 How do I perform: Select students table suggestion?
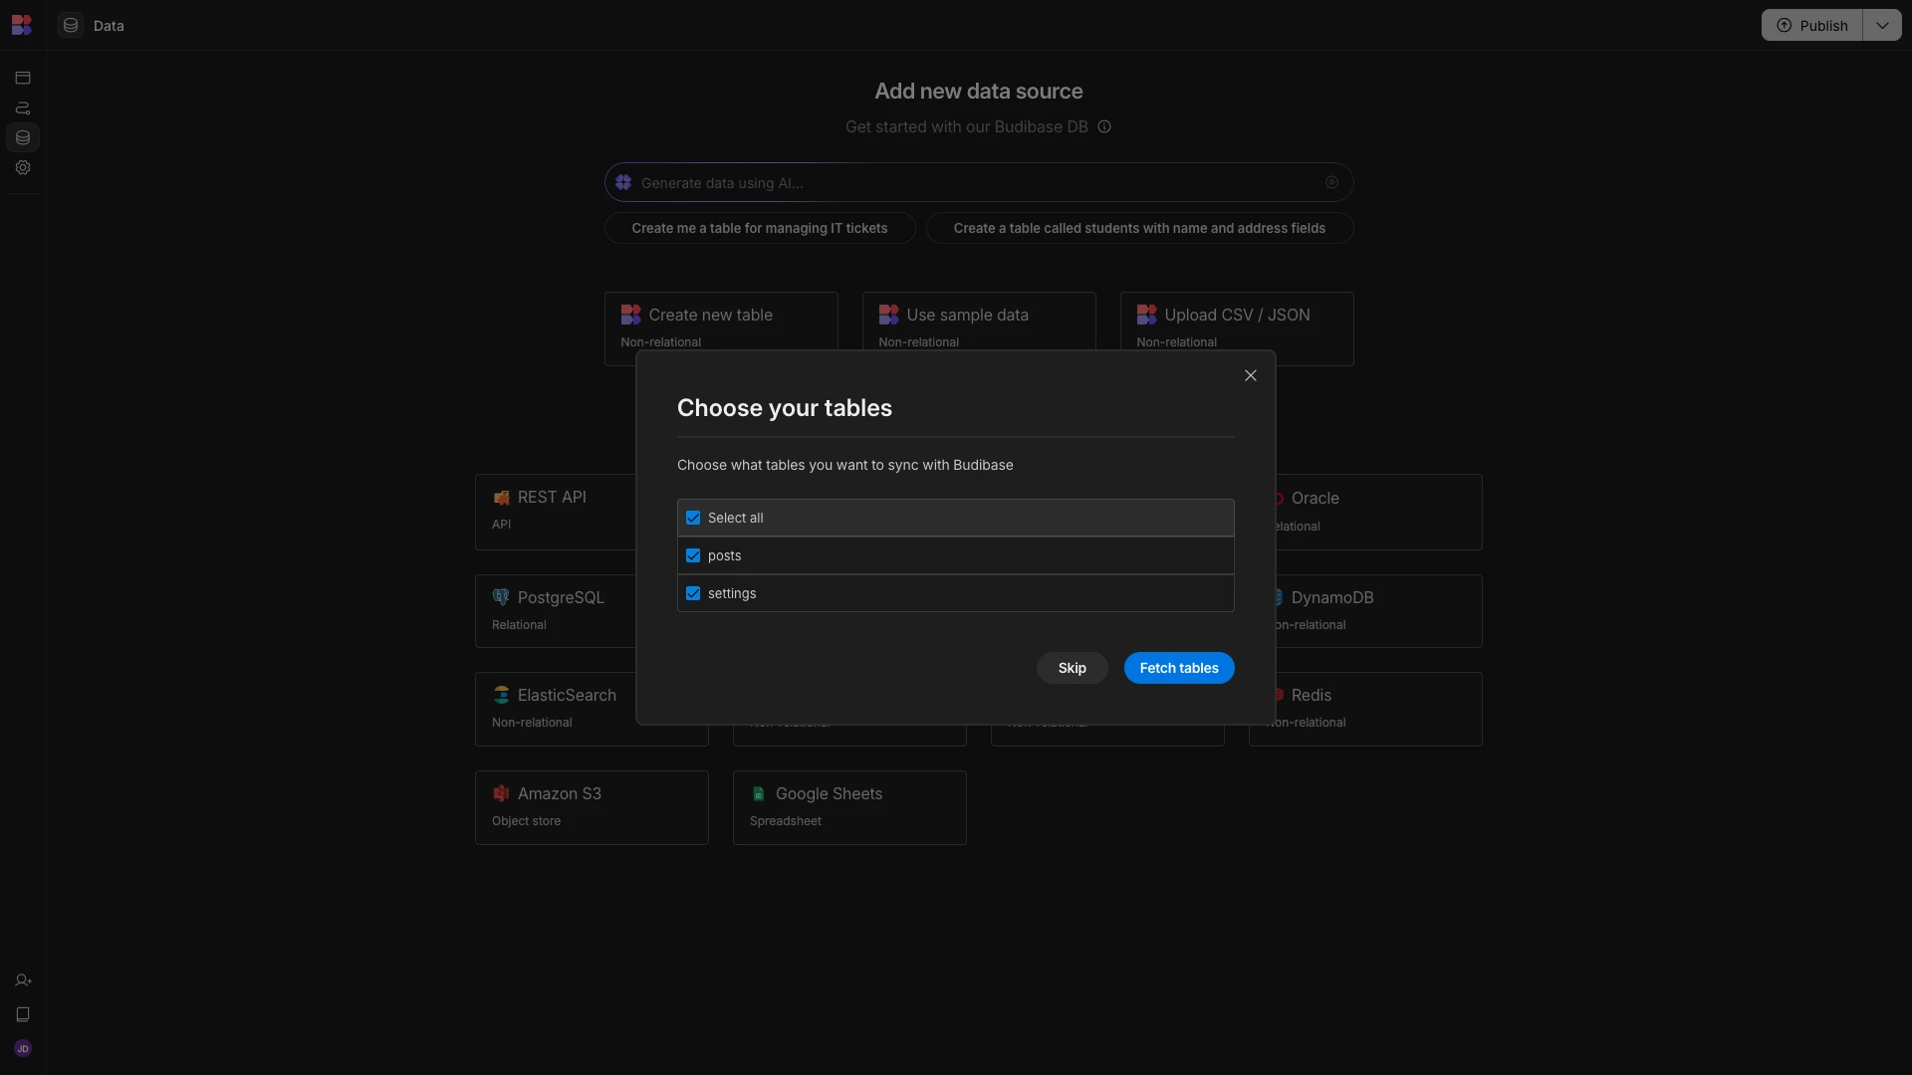(x=1139, y=228)
